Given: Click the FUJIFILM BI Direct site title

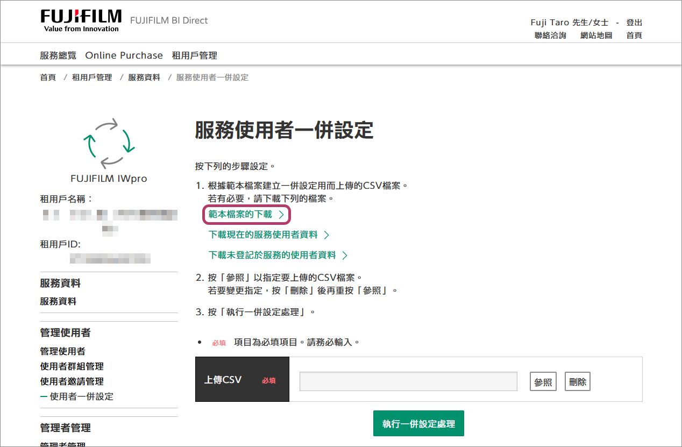Looking at the screenshot, I should point(169,20).
